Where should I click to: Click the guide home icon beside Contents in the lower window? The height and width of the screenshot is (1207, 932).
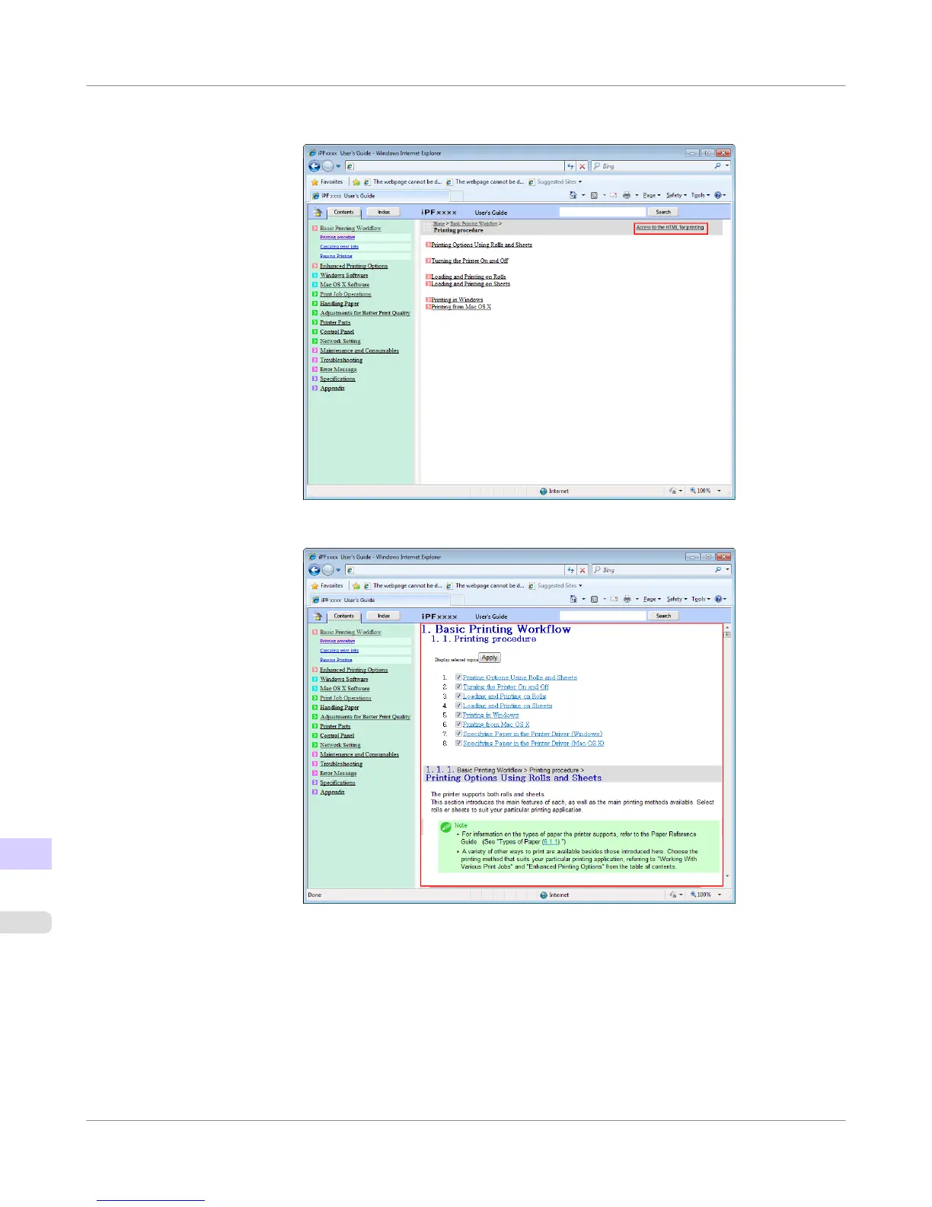click(318, 616)
